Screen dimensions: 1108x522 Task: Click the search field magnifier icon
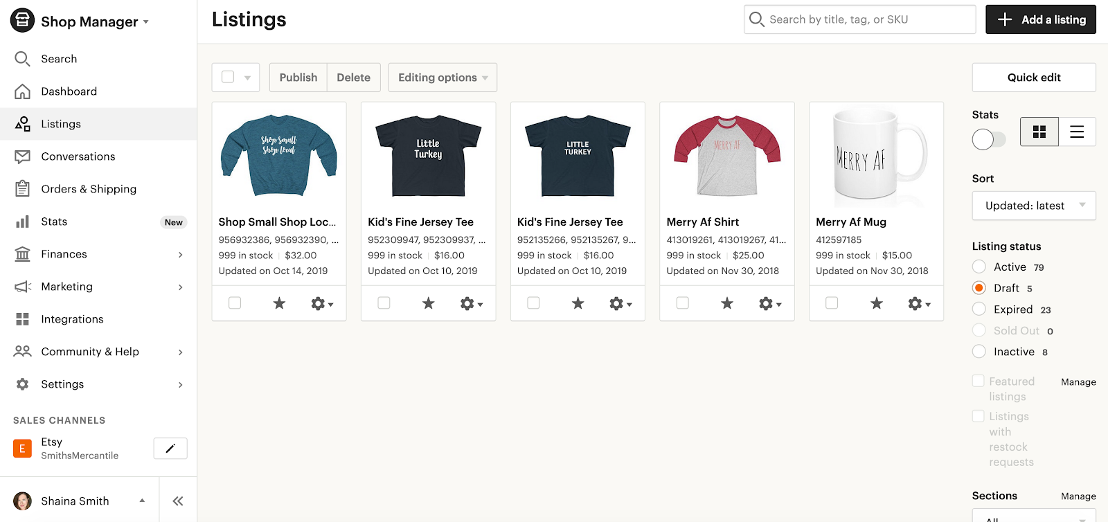[757, 19]
